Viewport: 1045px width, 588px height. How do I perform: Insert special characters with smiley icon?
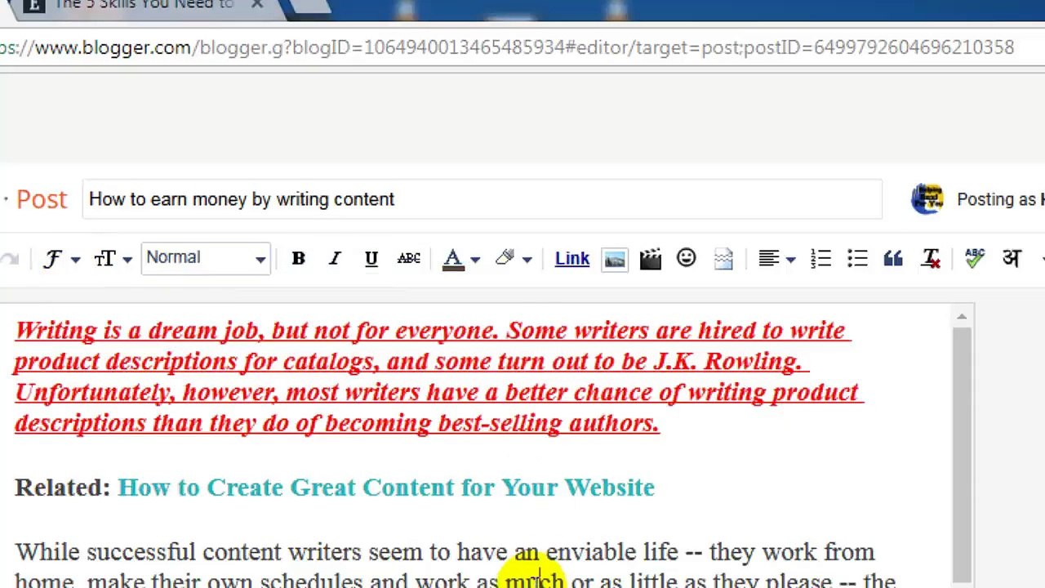coord(687,259)
